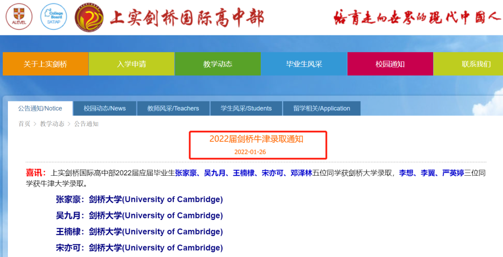The image size is (503, 257).
Task: Click 公告通知 in the breadcrumb
Action: [86, 124]
